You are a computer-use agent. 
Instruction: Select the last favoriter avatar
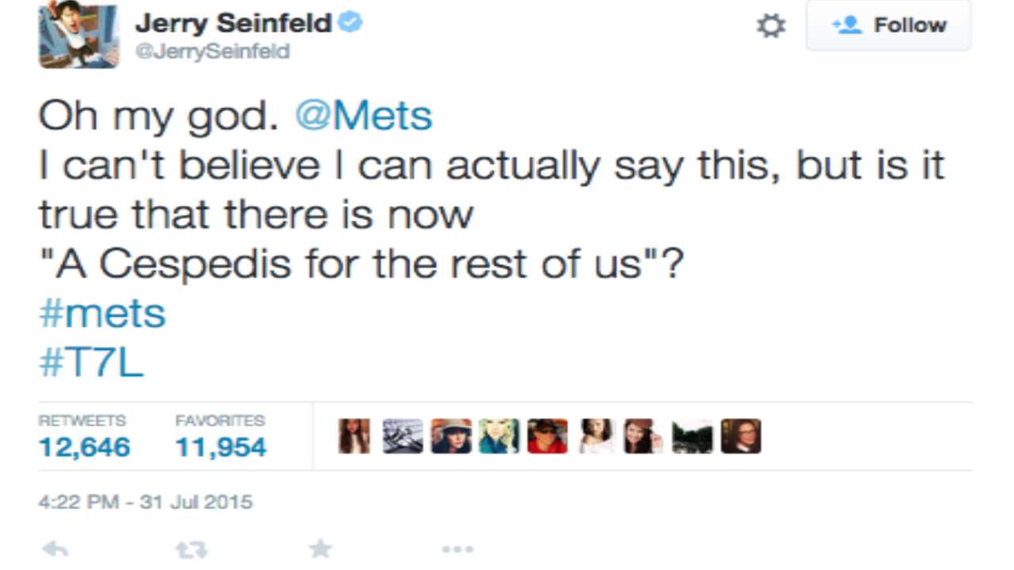pos(741,436)
